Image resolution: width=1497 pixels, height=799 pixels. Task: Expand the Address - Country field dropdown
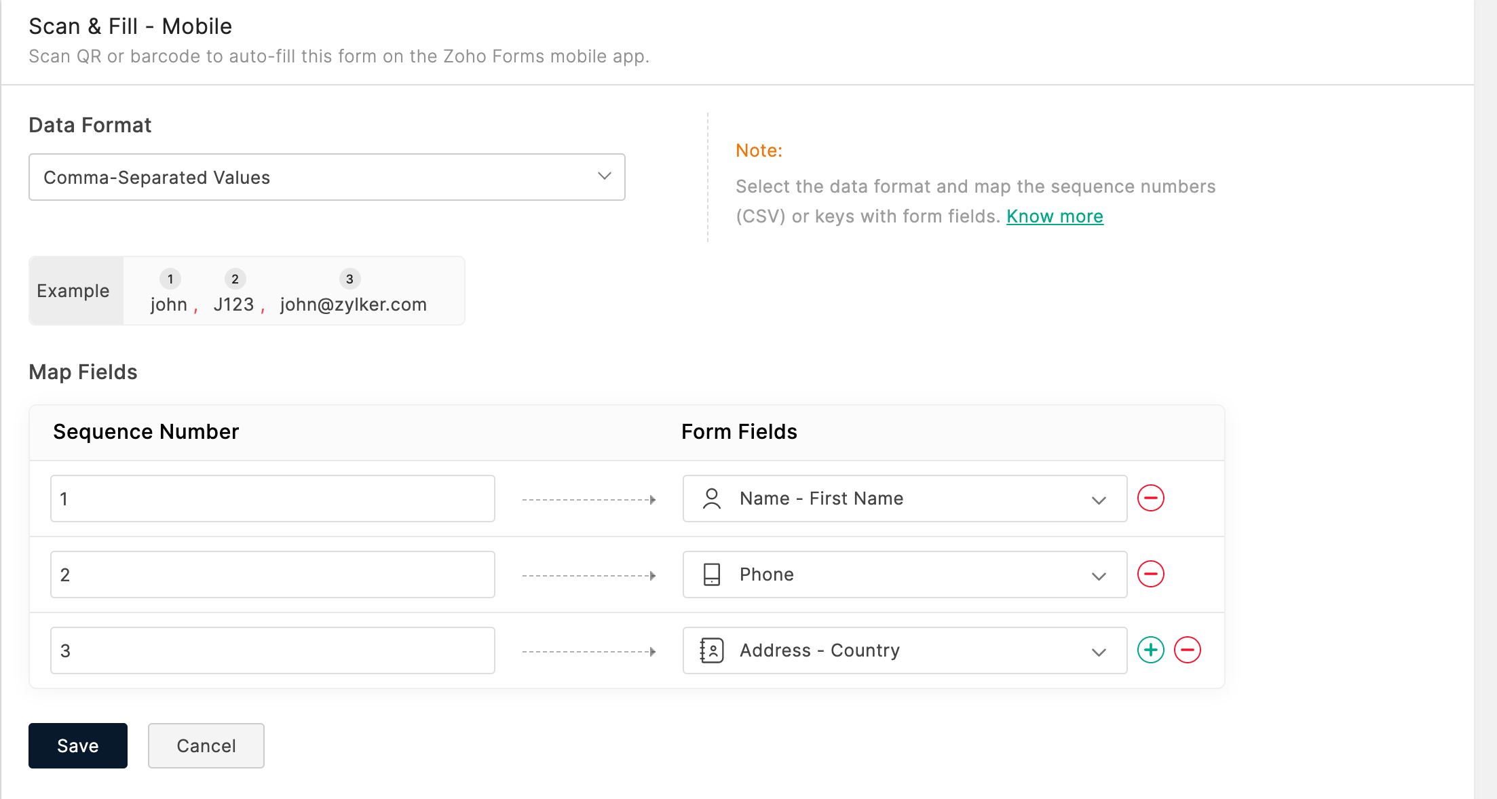click(1098, 652)
